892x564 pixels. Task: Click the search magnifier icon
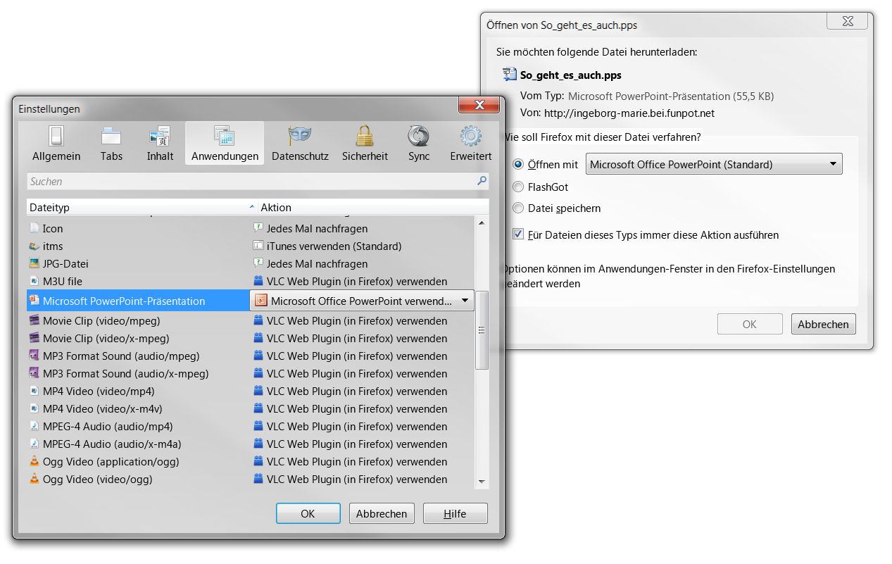(482, 181)
